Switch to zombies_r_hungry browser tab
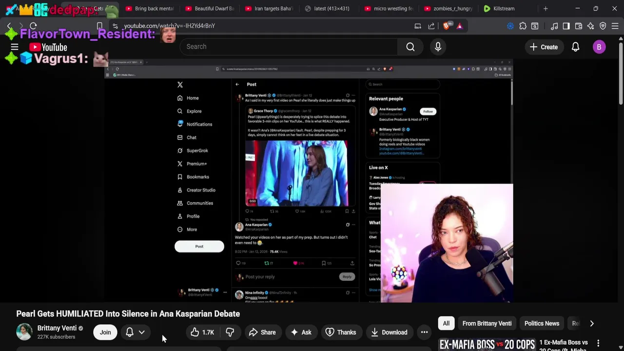 coord(448,8)
